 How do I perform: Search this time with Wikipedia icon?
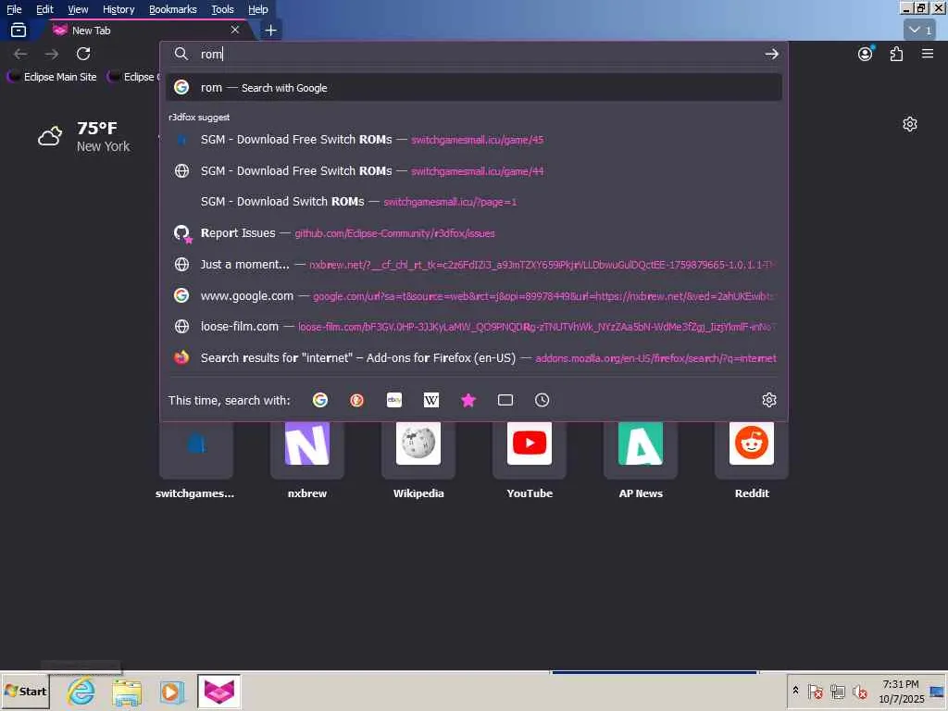[431, 400]
